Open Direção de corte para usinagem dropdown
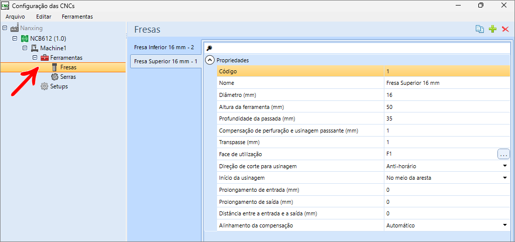 pyautogui.click(x=504, y=166)
